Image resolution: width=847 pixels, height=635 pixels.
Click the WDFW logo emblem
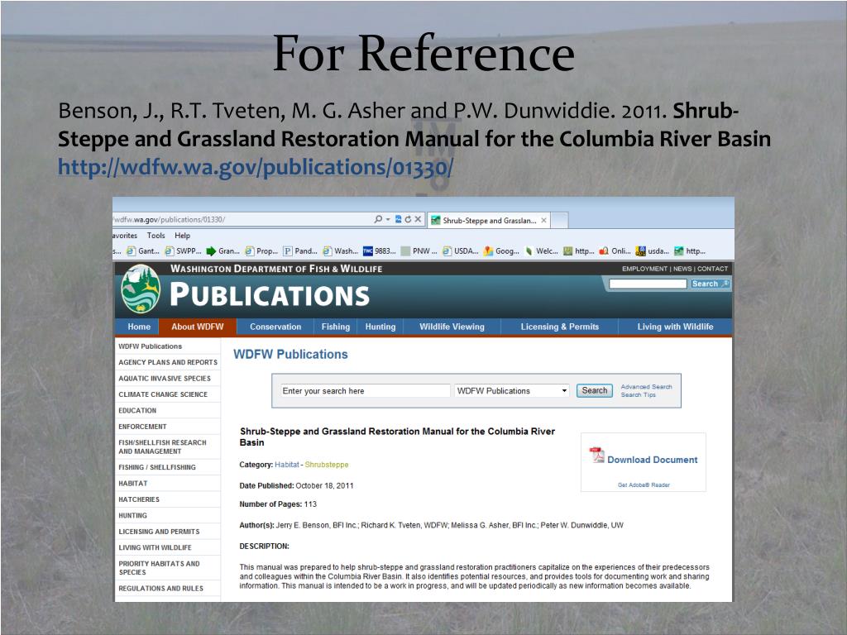(141, 289)
